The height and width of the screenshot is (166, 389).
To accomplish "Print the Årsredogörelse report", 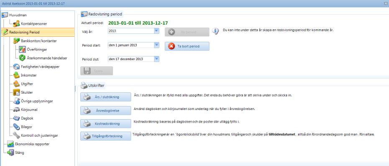I will (x=106, y=110).
